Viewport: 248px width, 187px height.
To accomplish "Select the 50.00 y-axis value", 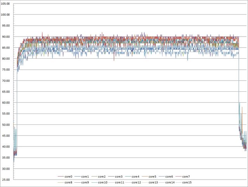I will point(7,125).
